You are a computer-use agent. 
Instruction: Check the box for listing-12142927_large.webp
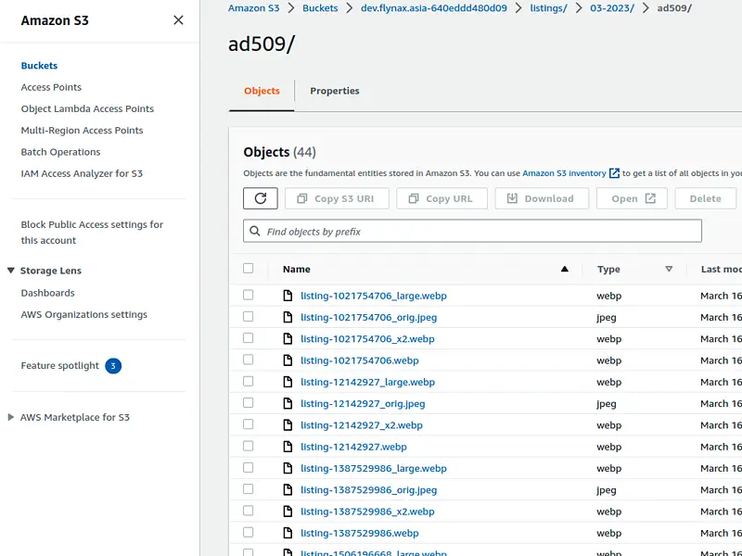point(248,382)
